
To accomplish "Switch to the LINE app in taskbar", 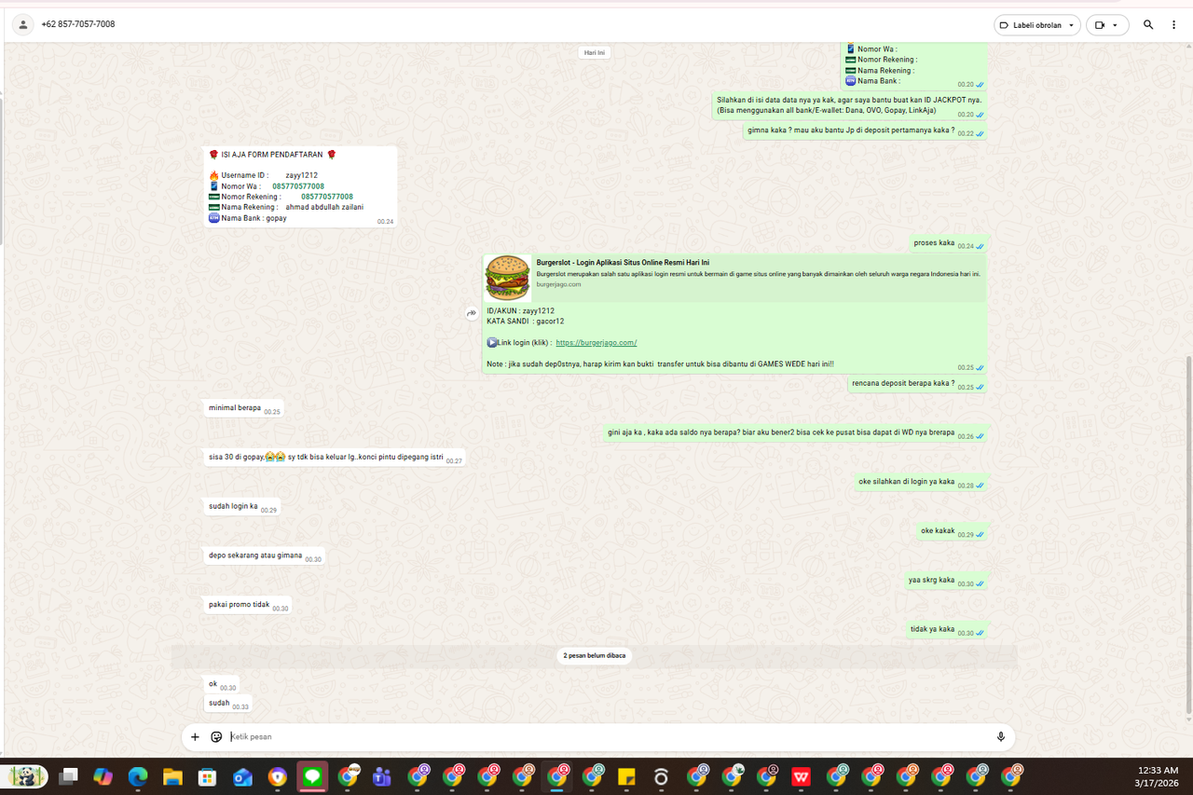I will (312, 776).
